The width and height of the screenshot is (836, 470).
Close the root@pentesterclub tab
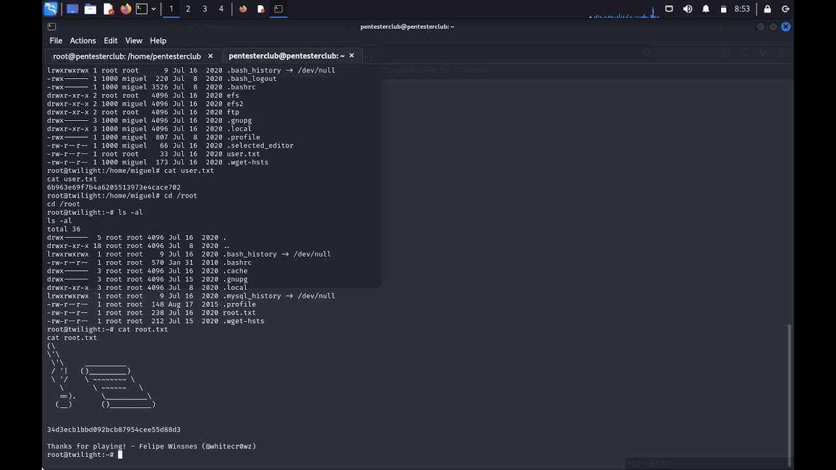210,56
